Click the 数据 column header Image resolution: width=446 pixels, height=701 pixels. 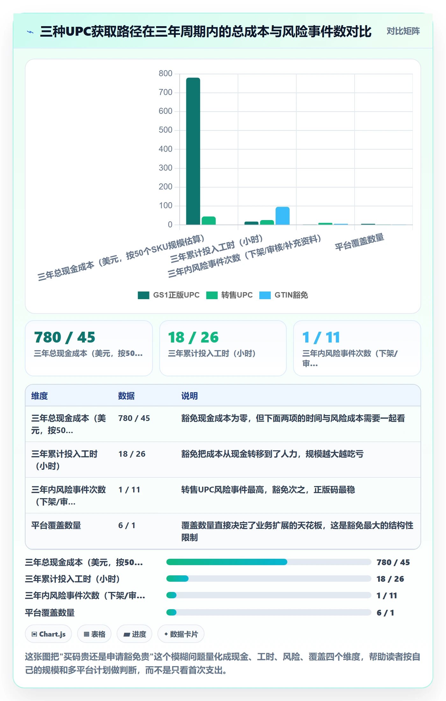click(x=126, y=396)
